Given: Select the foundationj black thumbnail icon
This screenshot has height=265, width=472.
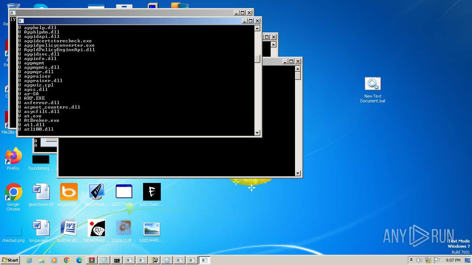Looking at the screenshot, I should pos(41,162).
